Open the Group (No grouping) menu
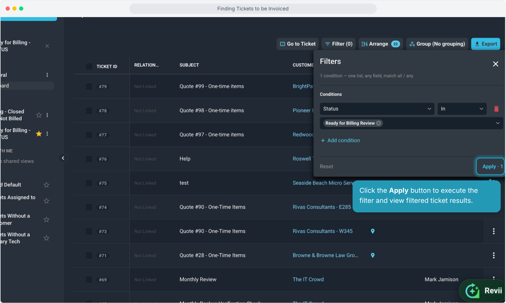506x303 pixels. pos(437,44)
